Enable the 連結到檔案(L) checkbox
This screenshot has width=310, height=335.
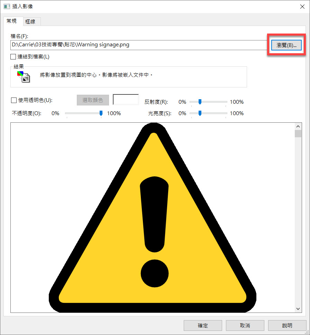13,57
